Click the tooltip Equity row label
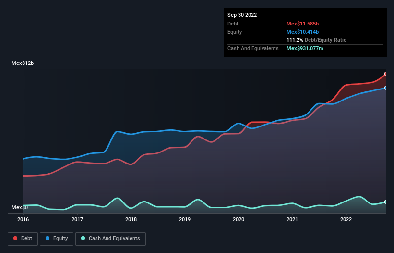 [x=235, y=32]
